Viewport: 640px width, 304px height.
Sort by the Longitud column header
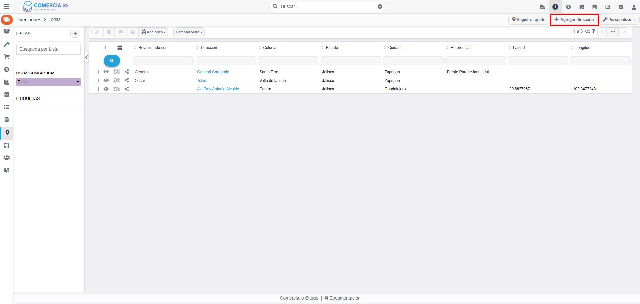(582, 48)
